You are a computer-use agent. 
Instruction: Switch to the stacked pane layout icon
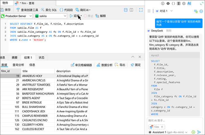click(x=126, y=10)
